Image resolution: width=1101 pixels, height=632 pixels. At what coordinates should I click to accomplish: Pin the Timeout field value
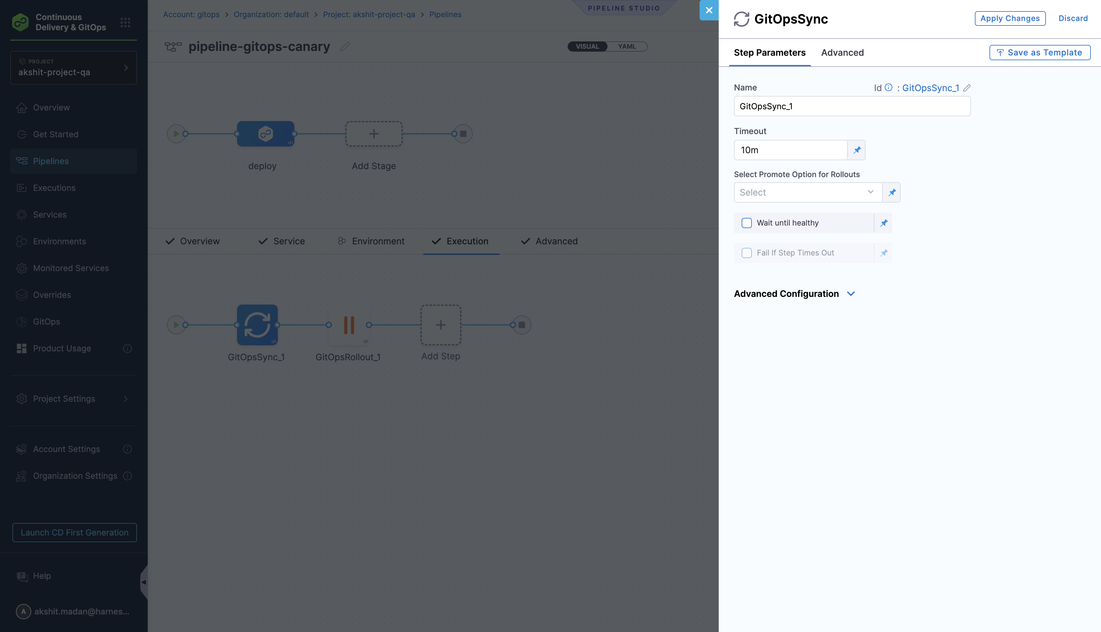click(857, 150)
